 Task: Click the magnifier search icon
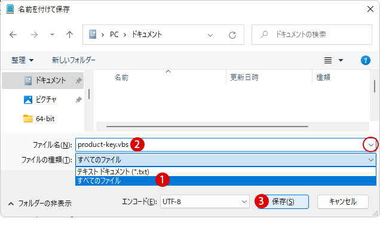click(264, 35)
